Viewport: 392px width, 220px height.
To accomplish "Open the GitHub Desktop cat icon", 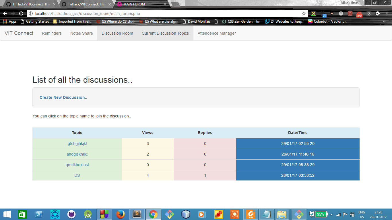I will click(71, 214).
